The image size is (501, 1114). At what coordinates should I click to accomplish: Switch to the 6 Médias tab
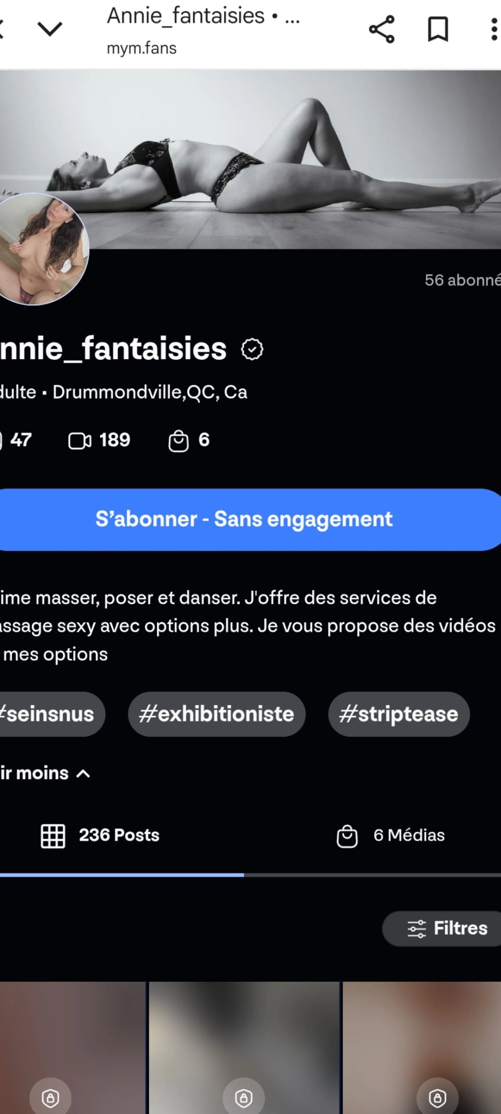coord(391,835)
